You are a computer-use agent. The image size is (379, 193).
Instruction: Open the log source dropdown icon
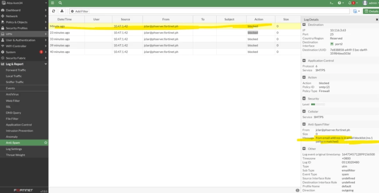357,11
